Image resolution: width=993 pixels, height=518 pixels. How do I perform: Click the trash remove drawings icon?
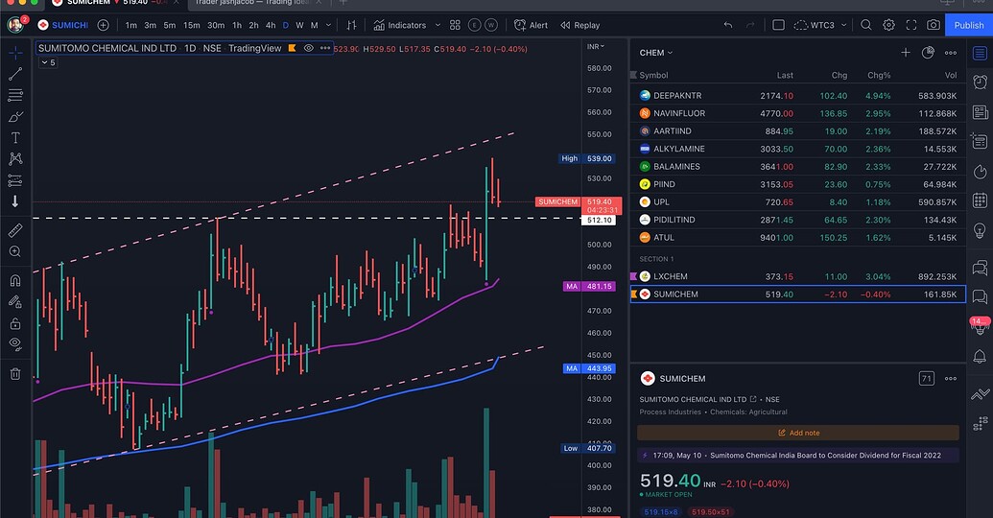tap(15, 373)
